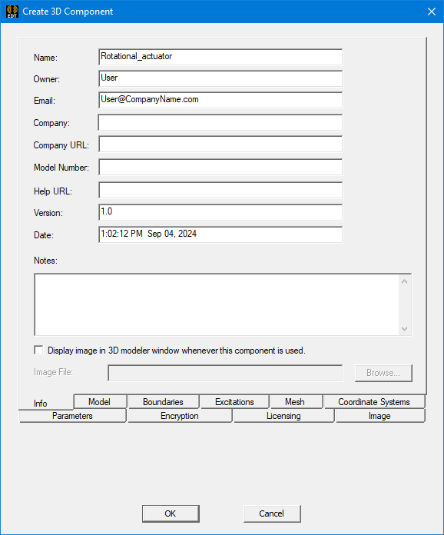Click inside the Notes text area
Image resolution: width=444 pixels, height=535 pixels.
point(217,304)
